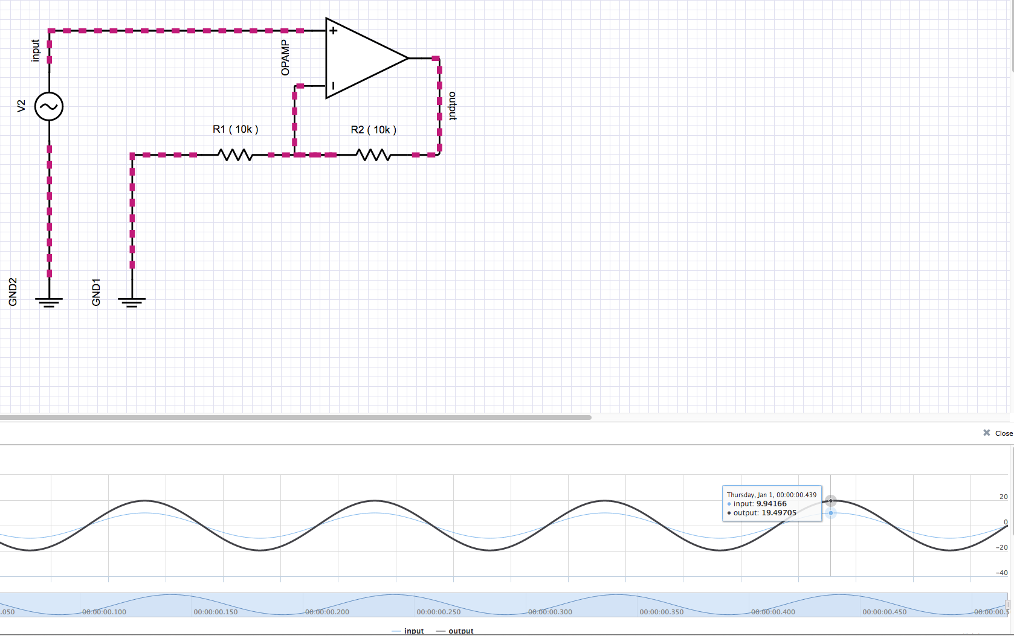
Task: Click the opamp minus input terminal
Action: click(333, 86)
